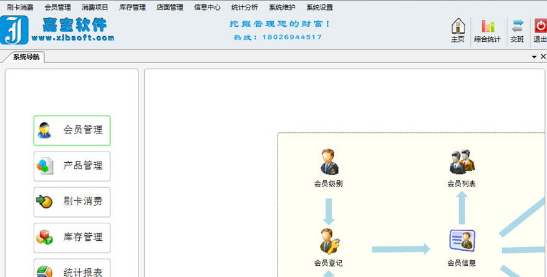Open the 库存管理 menu in the menu bar

[x=133, y=7]
